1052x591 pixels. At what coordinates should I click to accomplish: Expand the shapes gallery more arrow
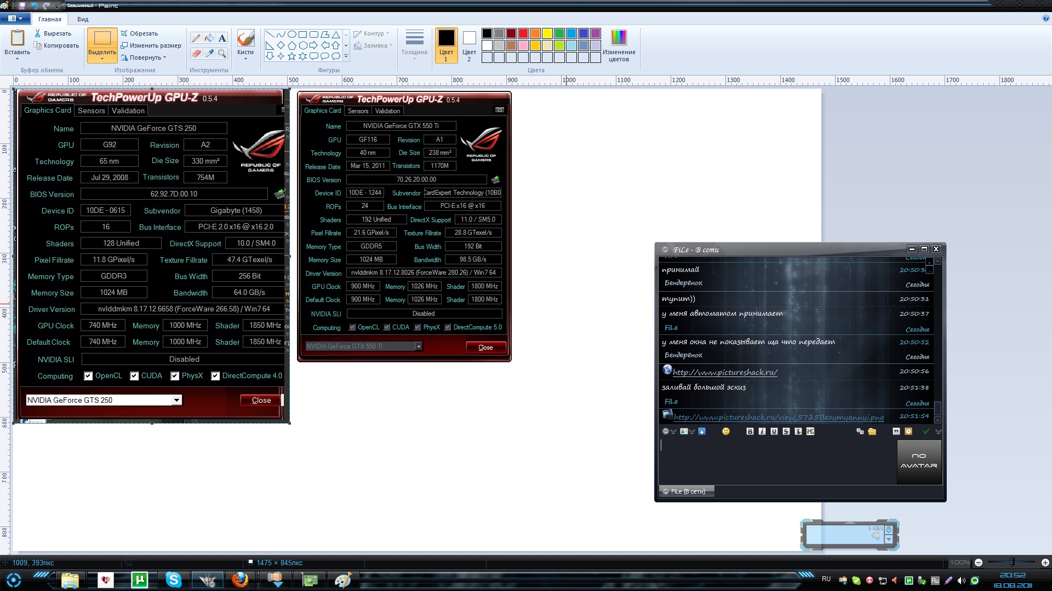pyautogui.click(x=346, y=56)
